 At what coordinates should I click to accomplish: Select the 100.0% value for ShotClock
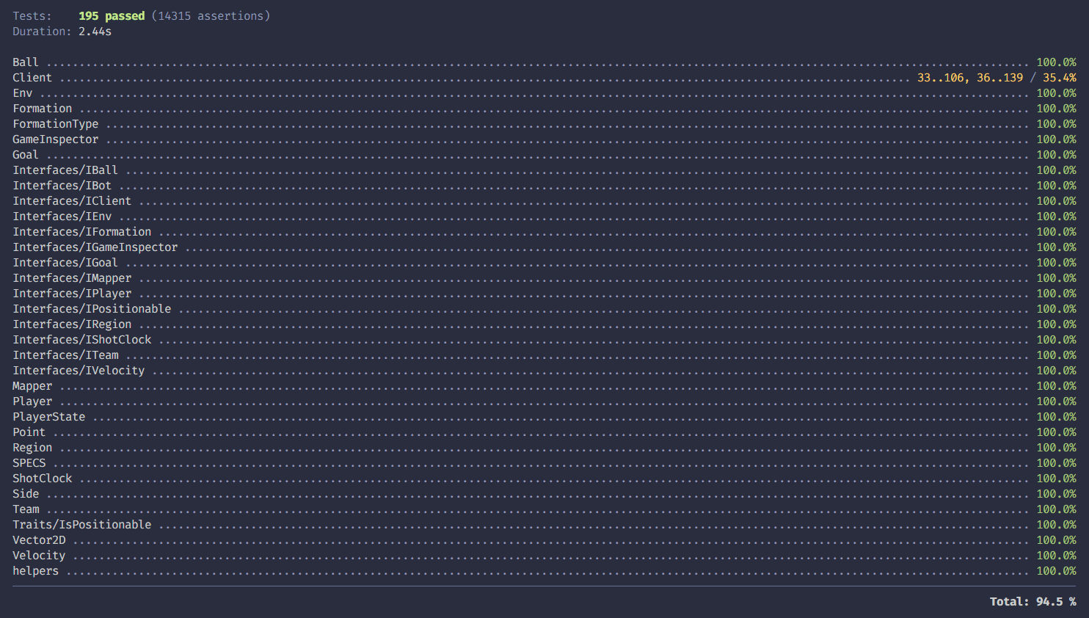click(1057, 479)
